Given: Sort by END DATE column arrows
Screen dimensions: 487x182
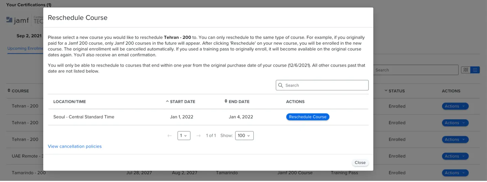Looking at the screenshot, I should click(226, 102).
